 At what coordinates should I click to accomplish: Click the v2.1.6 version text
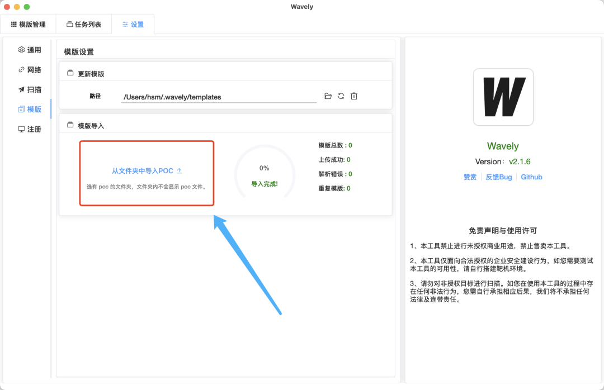tap(520, 161)
